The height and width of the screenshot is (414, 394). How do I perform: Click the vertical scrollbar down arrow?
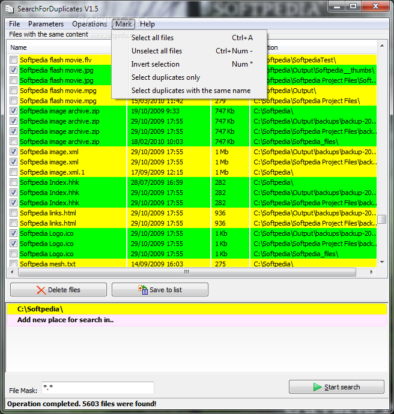click(382, 262)
